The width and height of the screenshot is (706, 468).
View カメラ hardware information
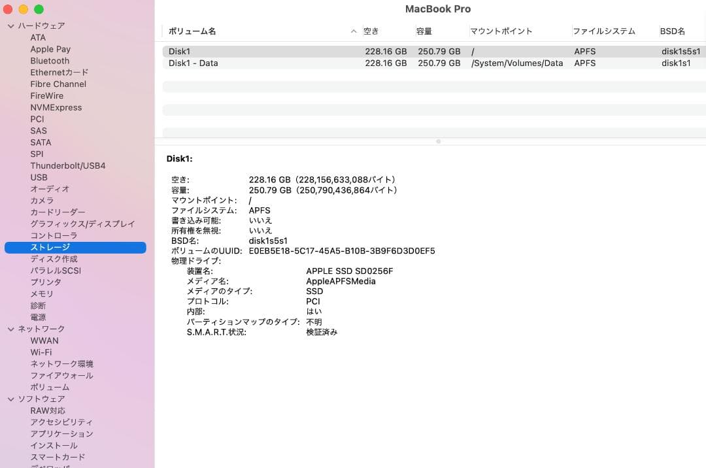point(42,201)
